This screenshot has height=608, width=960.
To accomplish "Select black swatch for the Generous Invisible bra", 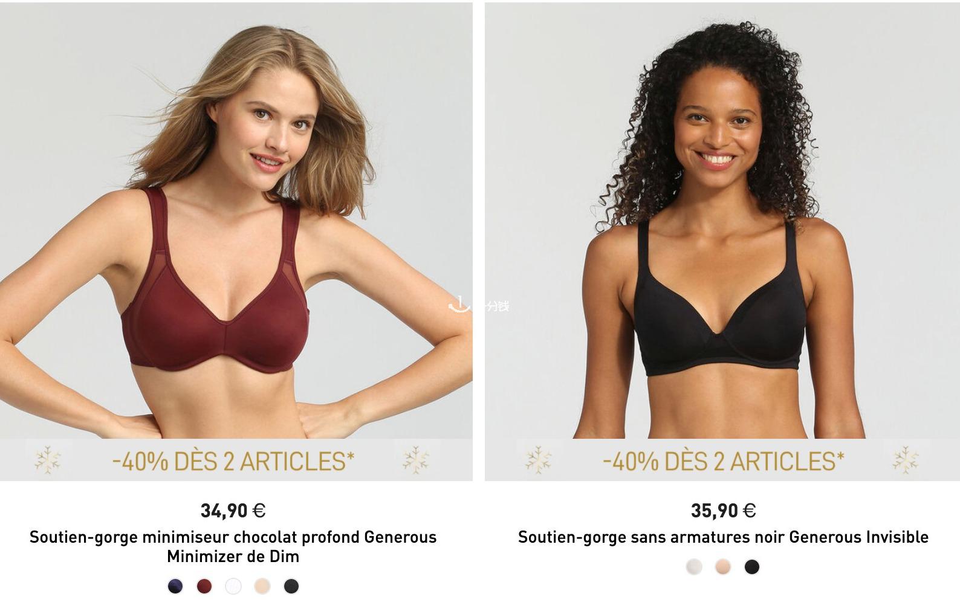I will (752, 566).
